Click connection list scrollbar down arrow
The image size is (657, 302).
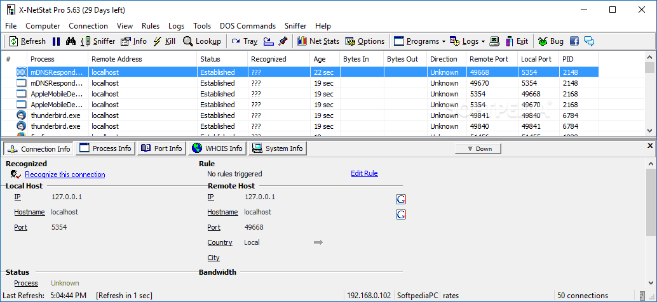[650, 130]
